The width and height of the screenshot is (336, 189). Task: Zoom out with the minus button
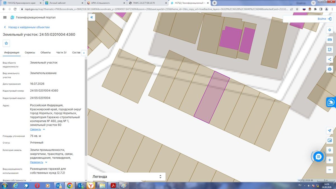(x=330, y=170)
